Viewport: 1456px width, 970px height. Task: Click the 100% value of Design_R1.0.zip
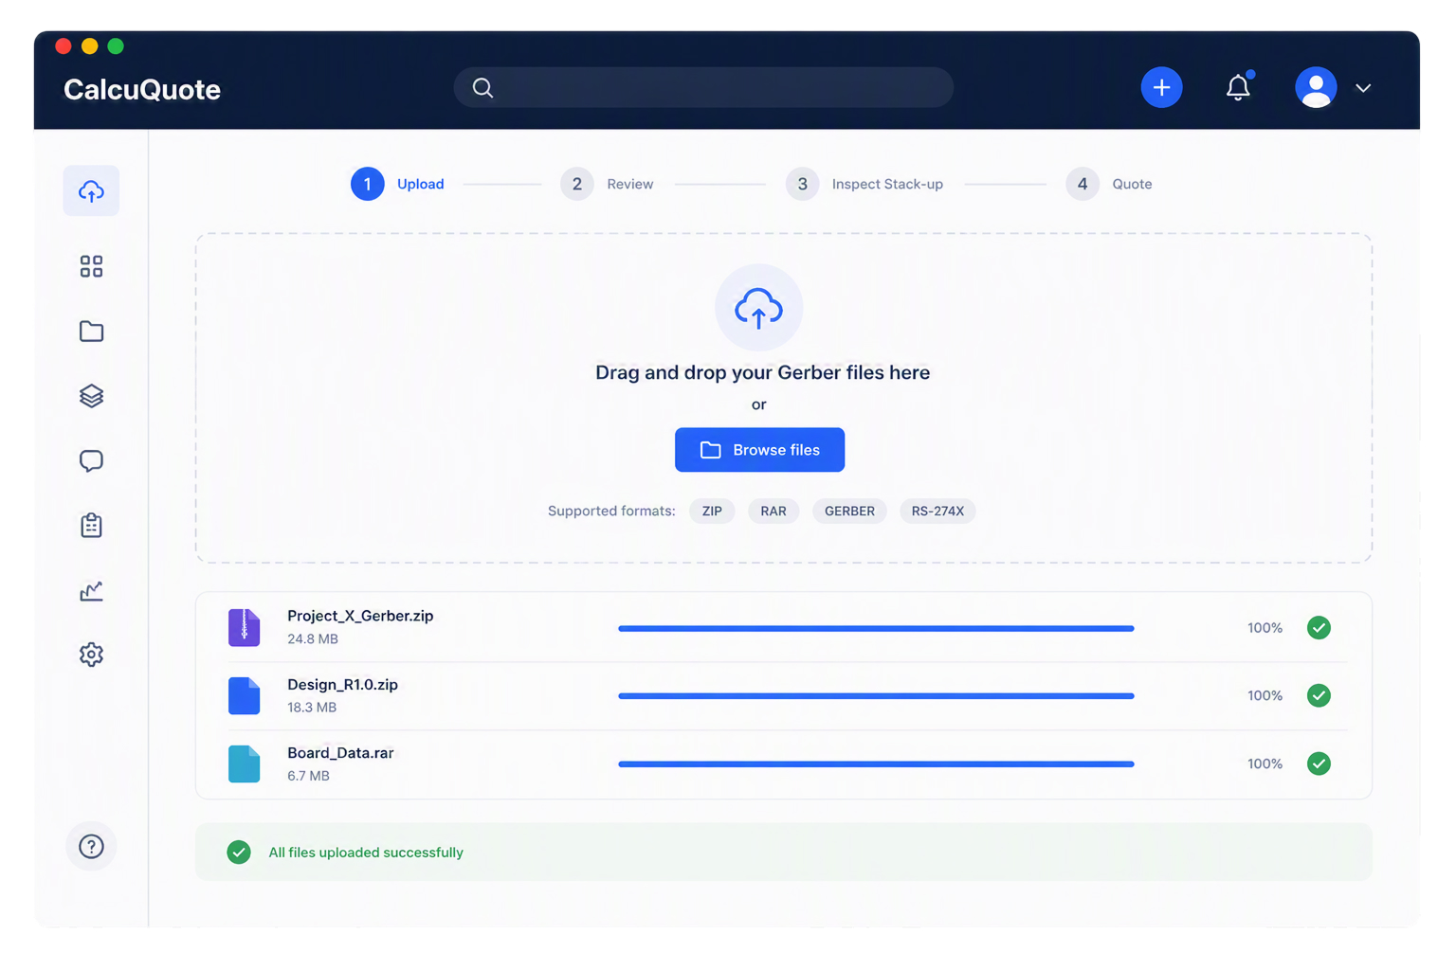tap(1265, 695)
